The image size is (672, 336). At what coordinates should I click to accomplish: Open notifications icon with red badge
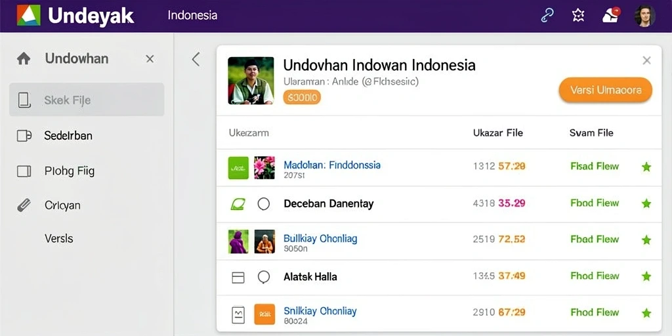click(x=612, y=16)
